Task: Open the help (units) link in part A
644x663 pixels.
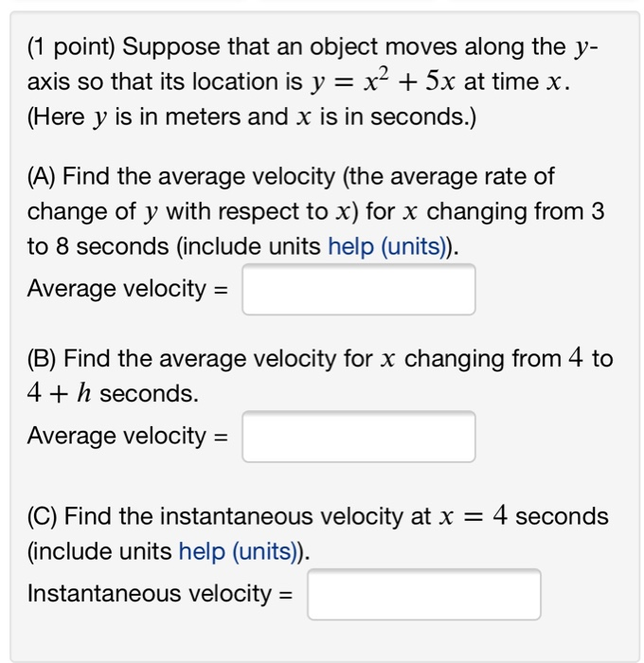Action: 387,246
